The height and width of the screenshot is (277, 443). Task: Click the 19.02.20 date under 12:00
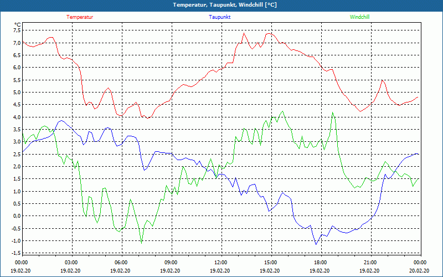tap(220, 270)
